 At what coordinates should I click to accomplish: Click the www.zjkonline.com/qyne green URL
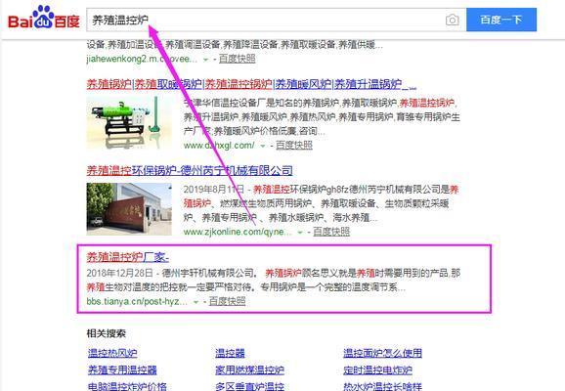coord(238,232)
